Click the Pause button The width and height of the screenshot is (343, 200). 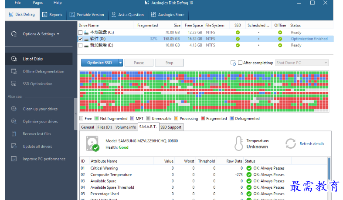[x=139, y=63]
